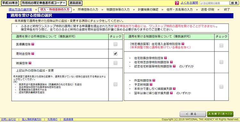Focus the よくある質問の検索 input field
This screenshot has width=240, height=122.
click(215, 3)
